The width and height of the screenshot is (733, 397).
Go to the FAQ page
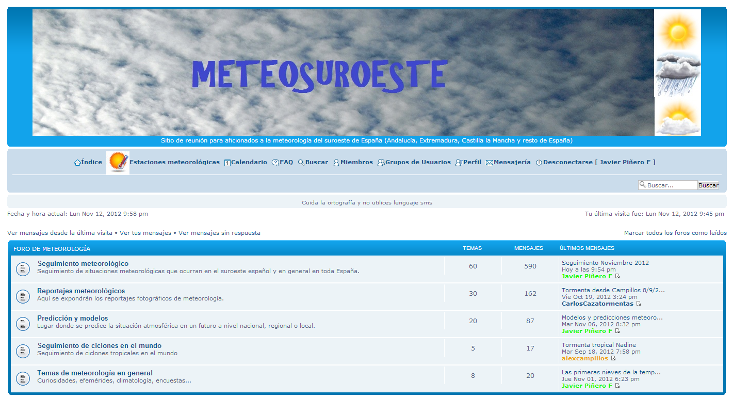pyautogui.click(x=286, y=162)
